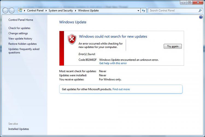Minimize the Windows Update window
This screenshot has height=137, width=205.
[x=183, y=2]
